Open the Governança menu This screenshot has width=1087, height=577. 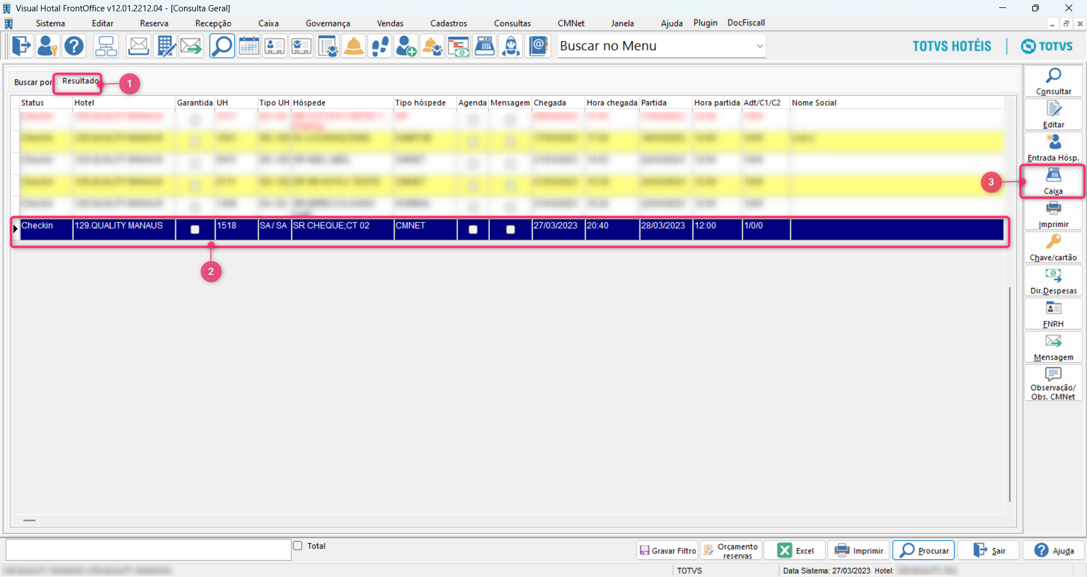coord(328,23)
